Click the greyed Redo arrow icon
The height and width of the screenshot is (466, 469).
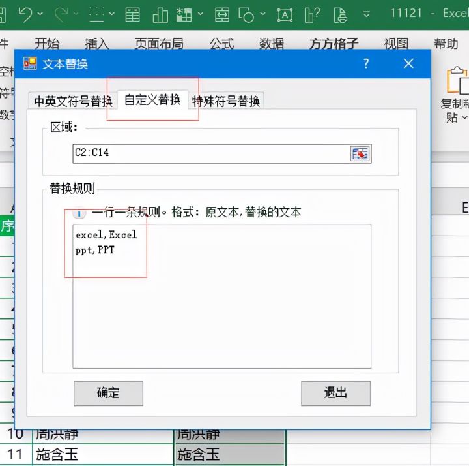coord(61,14)
